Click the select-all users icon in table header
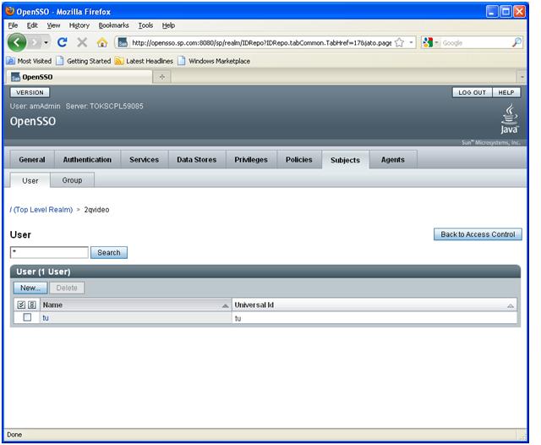 click(x=22, y=305)
